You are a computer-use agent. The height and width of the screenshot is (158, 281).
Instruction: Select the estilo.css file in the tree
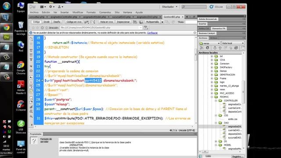[x=233, y=119]
